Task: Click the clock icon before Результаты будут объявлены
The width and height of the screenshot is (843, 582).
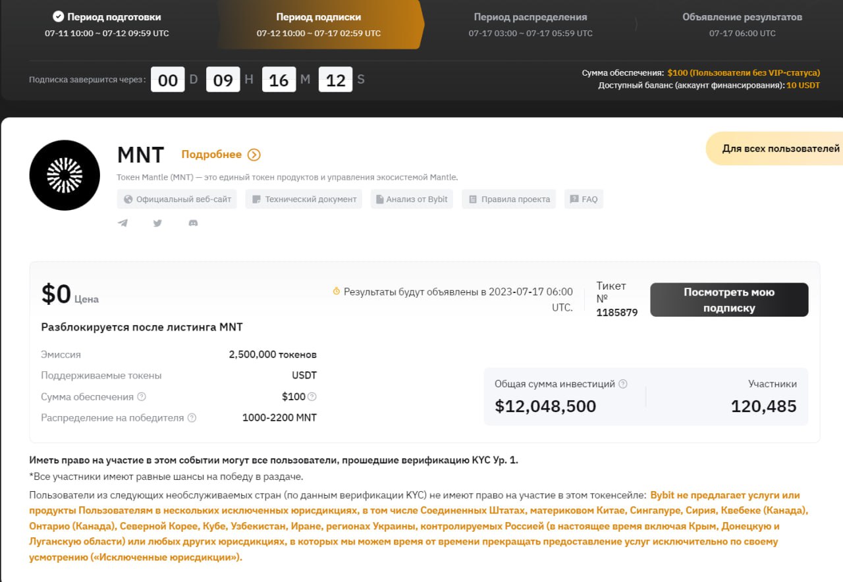Action: (336, 291)
